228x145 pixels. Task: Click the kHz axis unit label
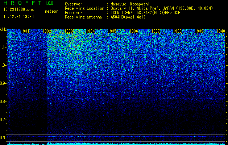[3, 29]
